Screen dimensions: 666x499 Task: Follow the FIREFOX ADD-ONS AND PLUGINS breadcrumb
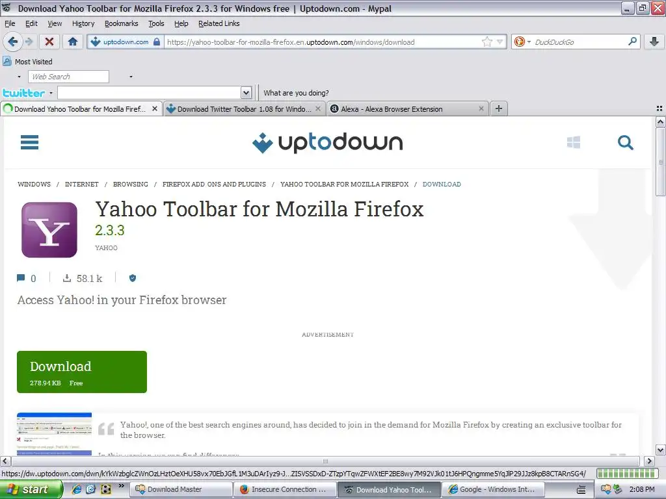tap(214, 184)
